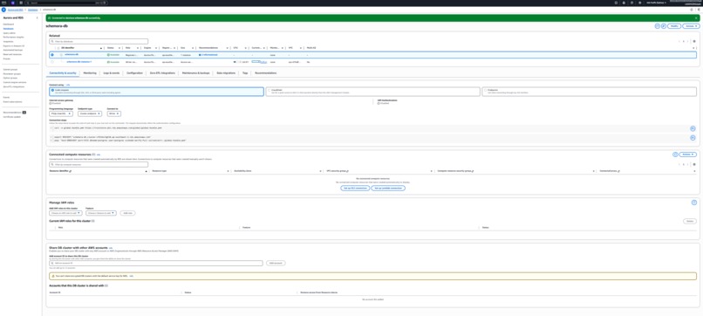Open Connected compute resources Actions dropdown

[x=688, y=155]
